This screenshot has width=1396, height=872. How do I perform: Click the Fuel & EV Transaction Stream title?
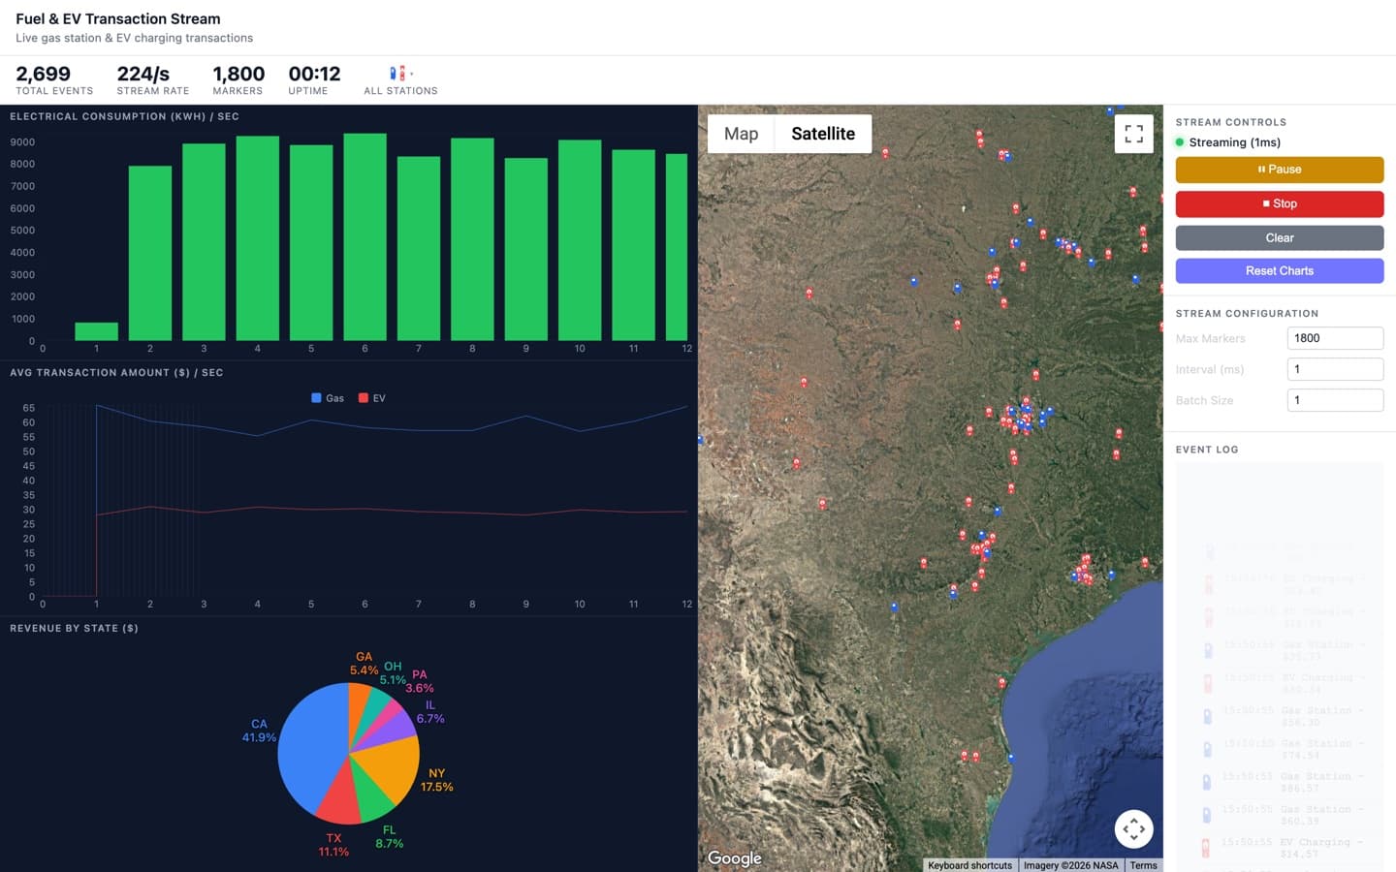(118, 18)
